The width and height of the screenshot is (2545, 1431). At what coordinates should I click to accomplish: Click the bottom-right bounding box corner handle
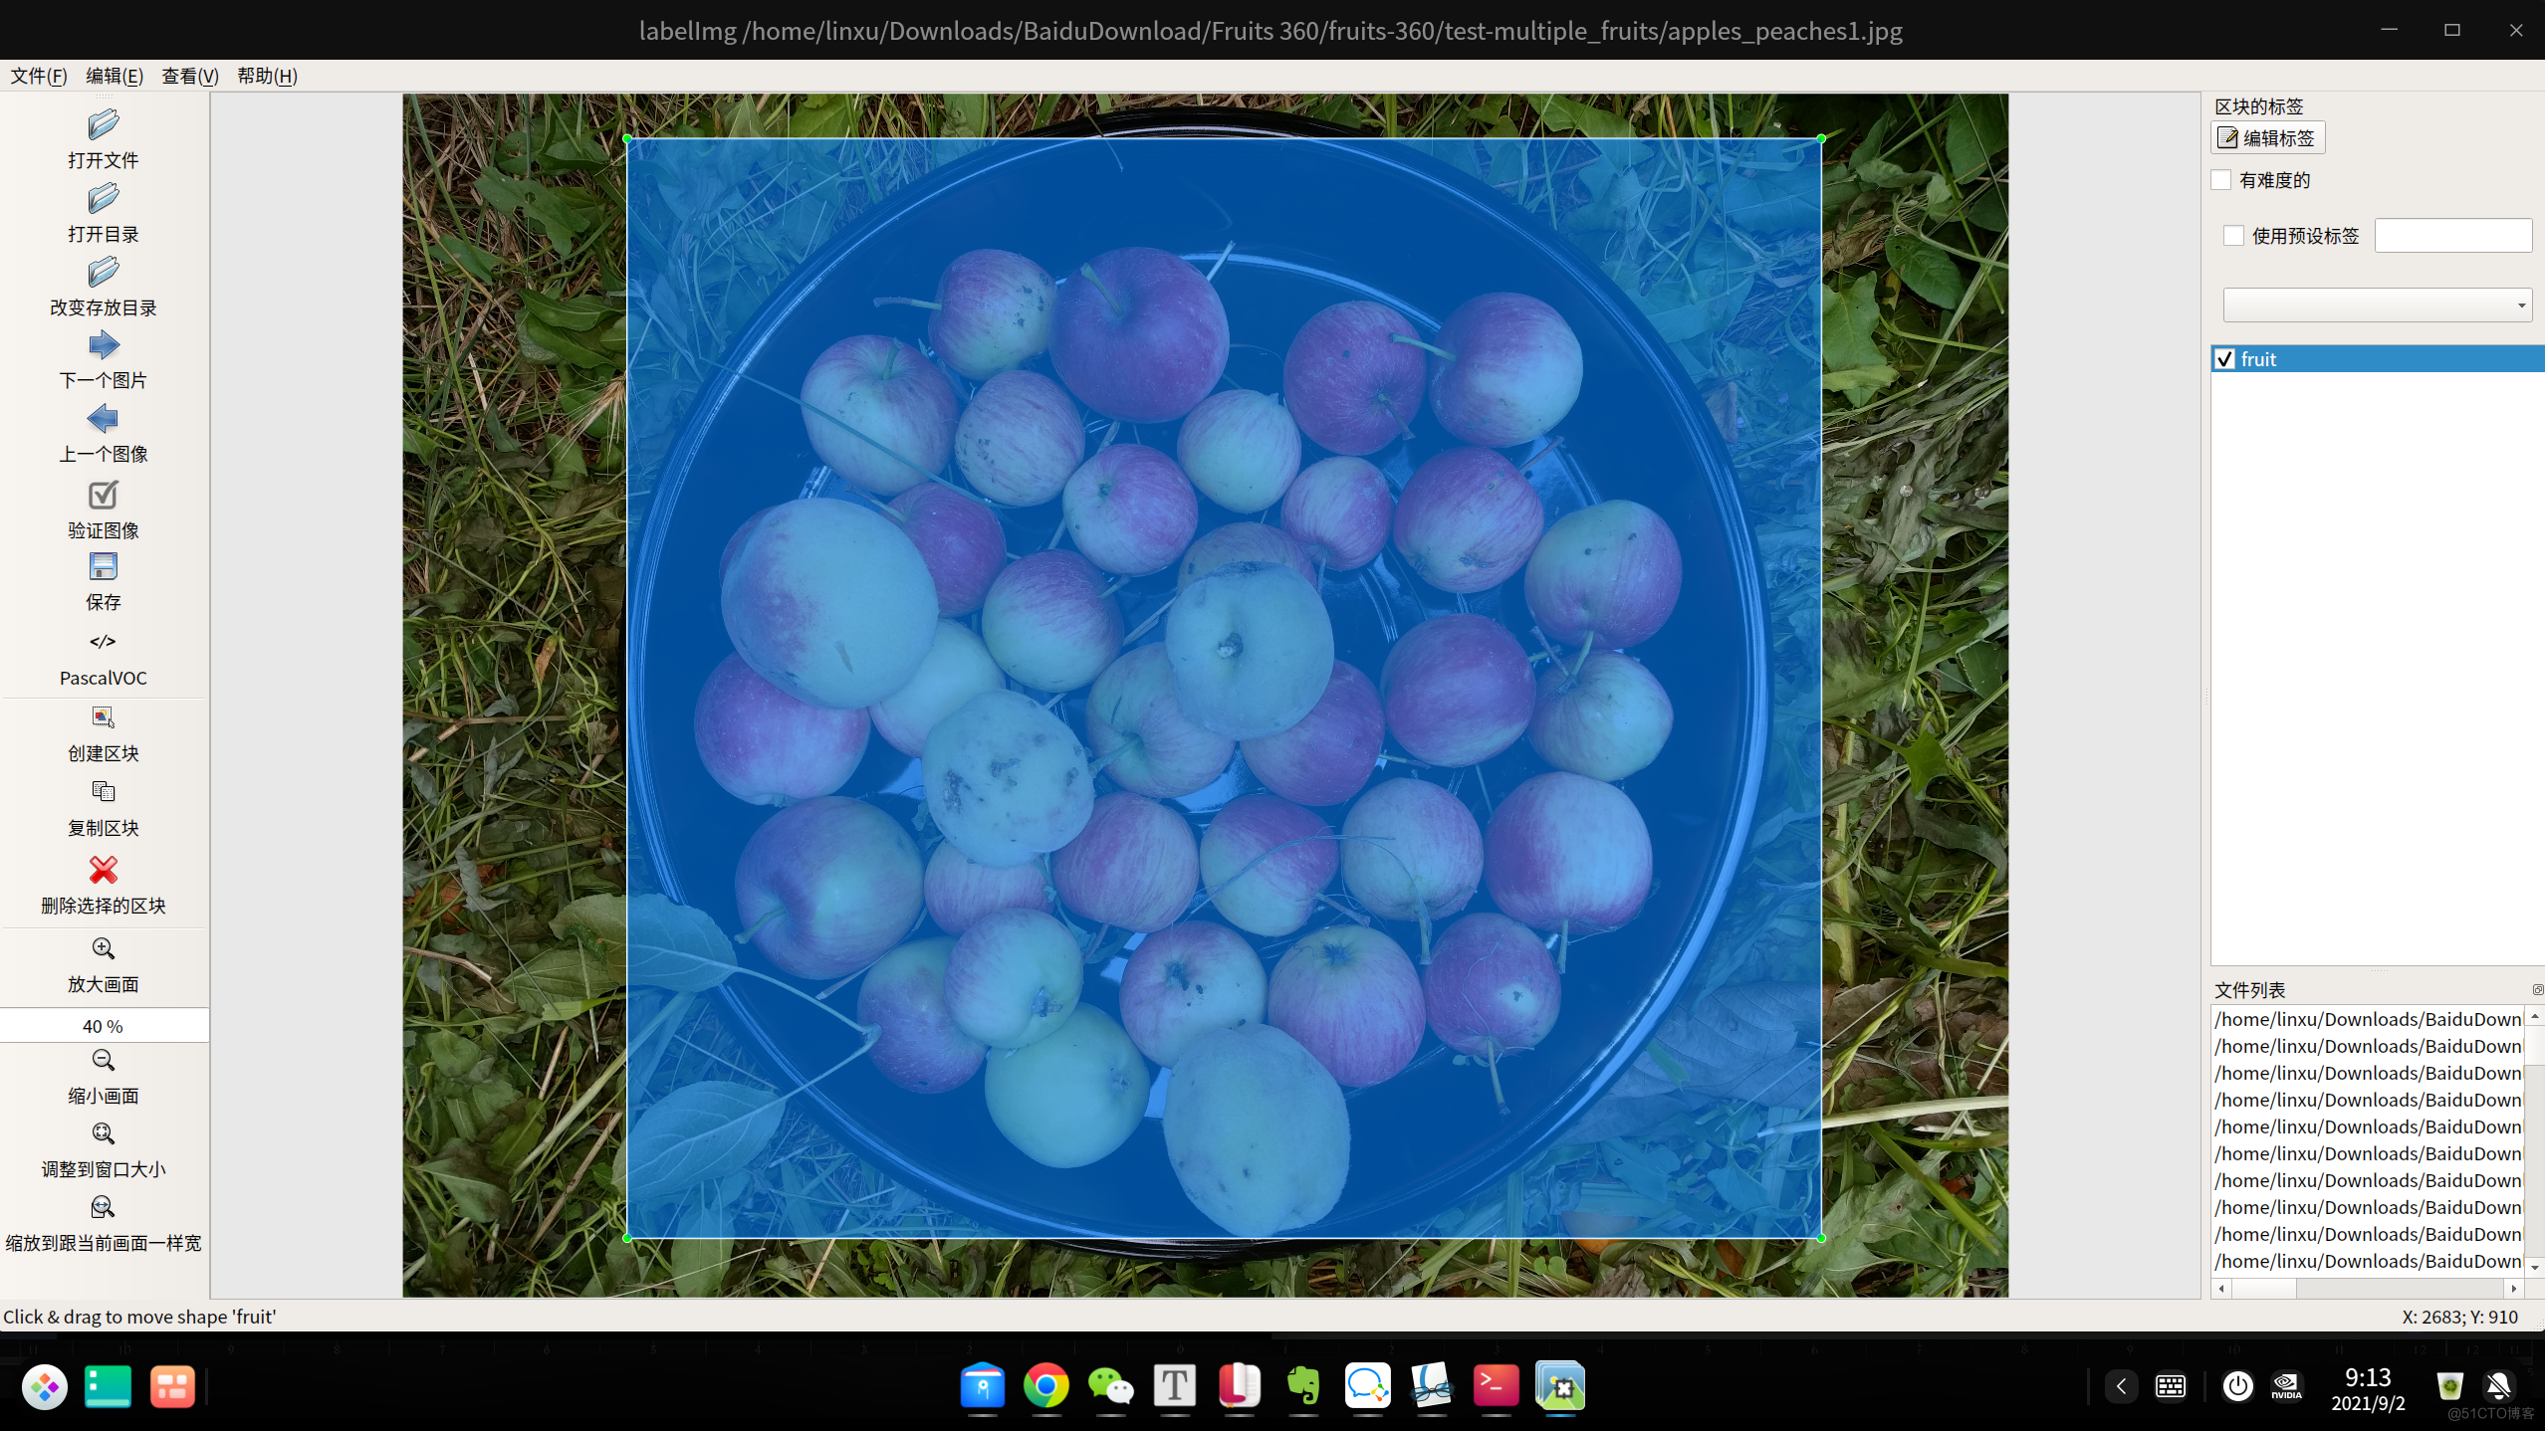(1821, 1238)
